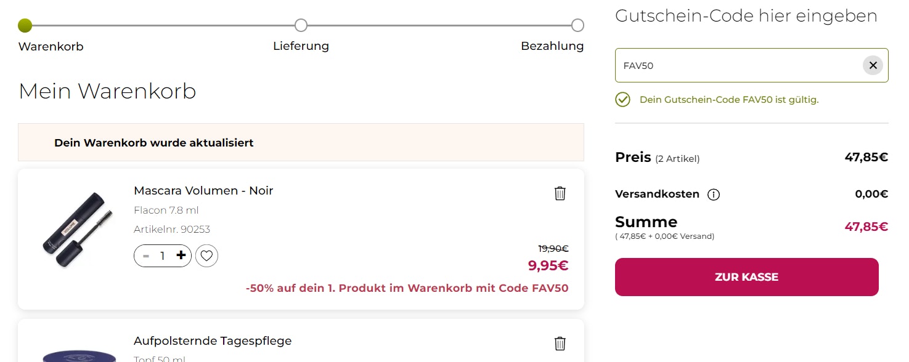Click into the Gutschein-Code input field
The height and width of the screenshot is (362, 909).
point(740,65)
